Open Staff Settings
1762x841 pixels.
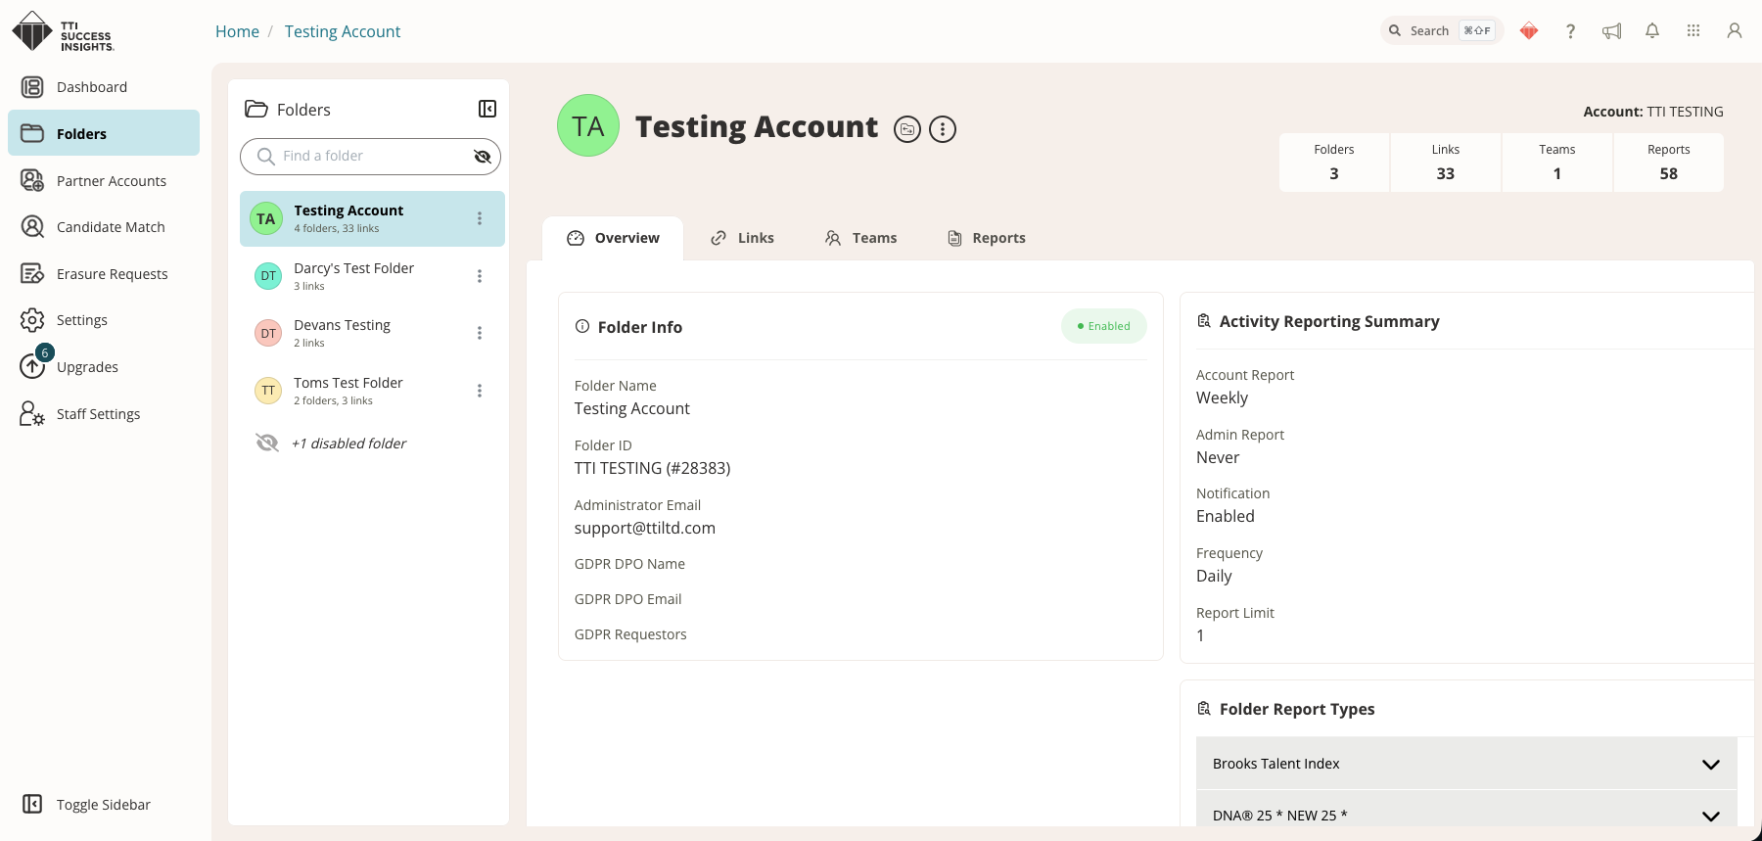[104, 414]
